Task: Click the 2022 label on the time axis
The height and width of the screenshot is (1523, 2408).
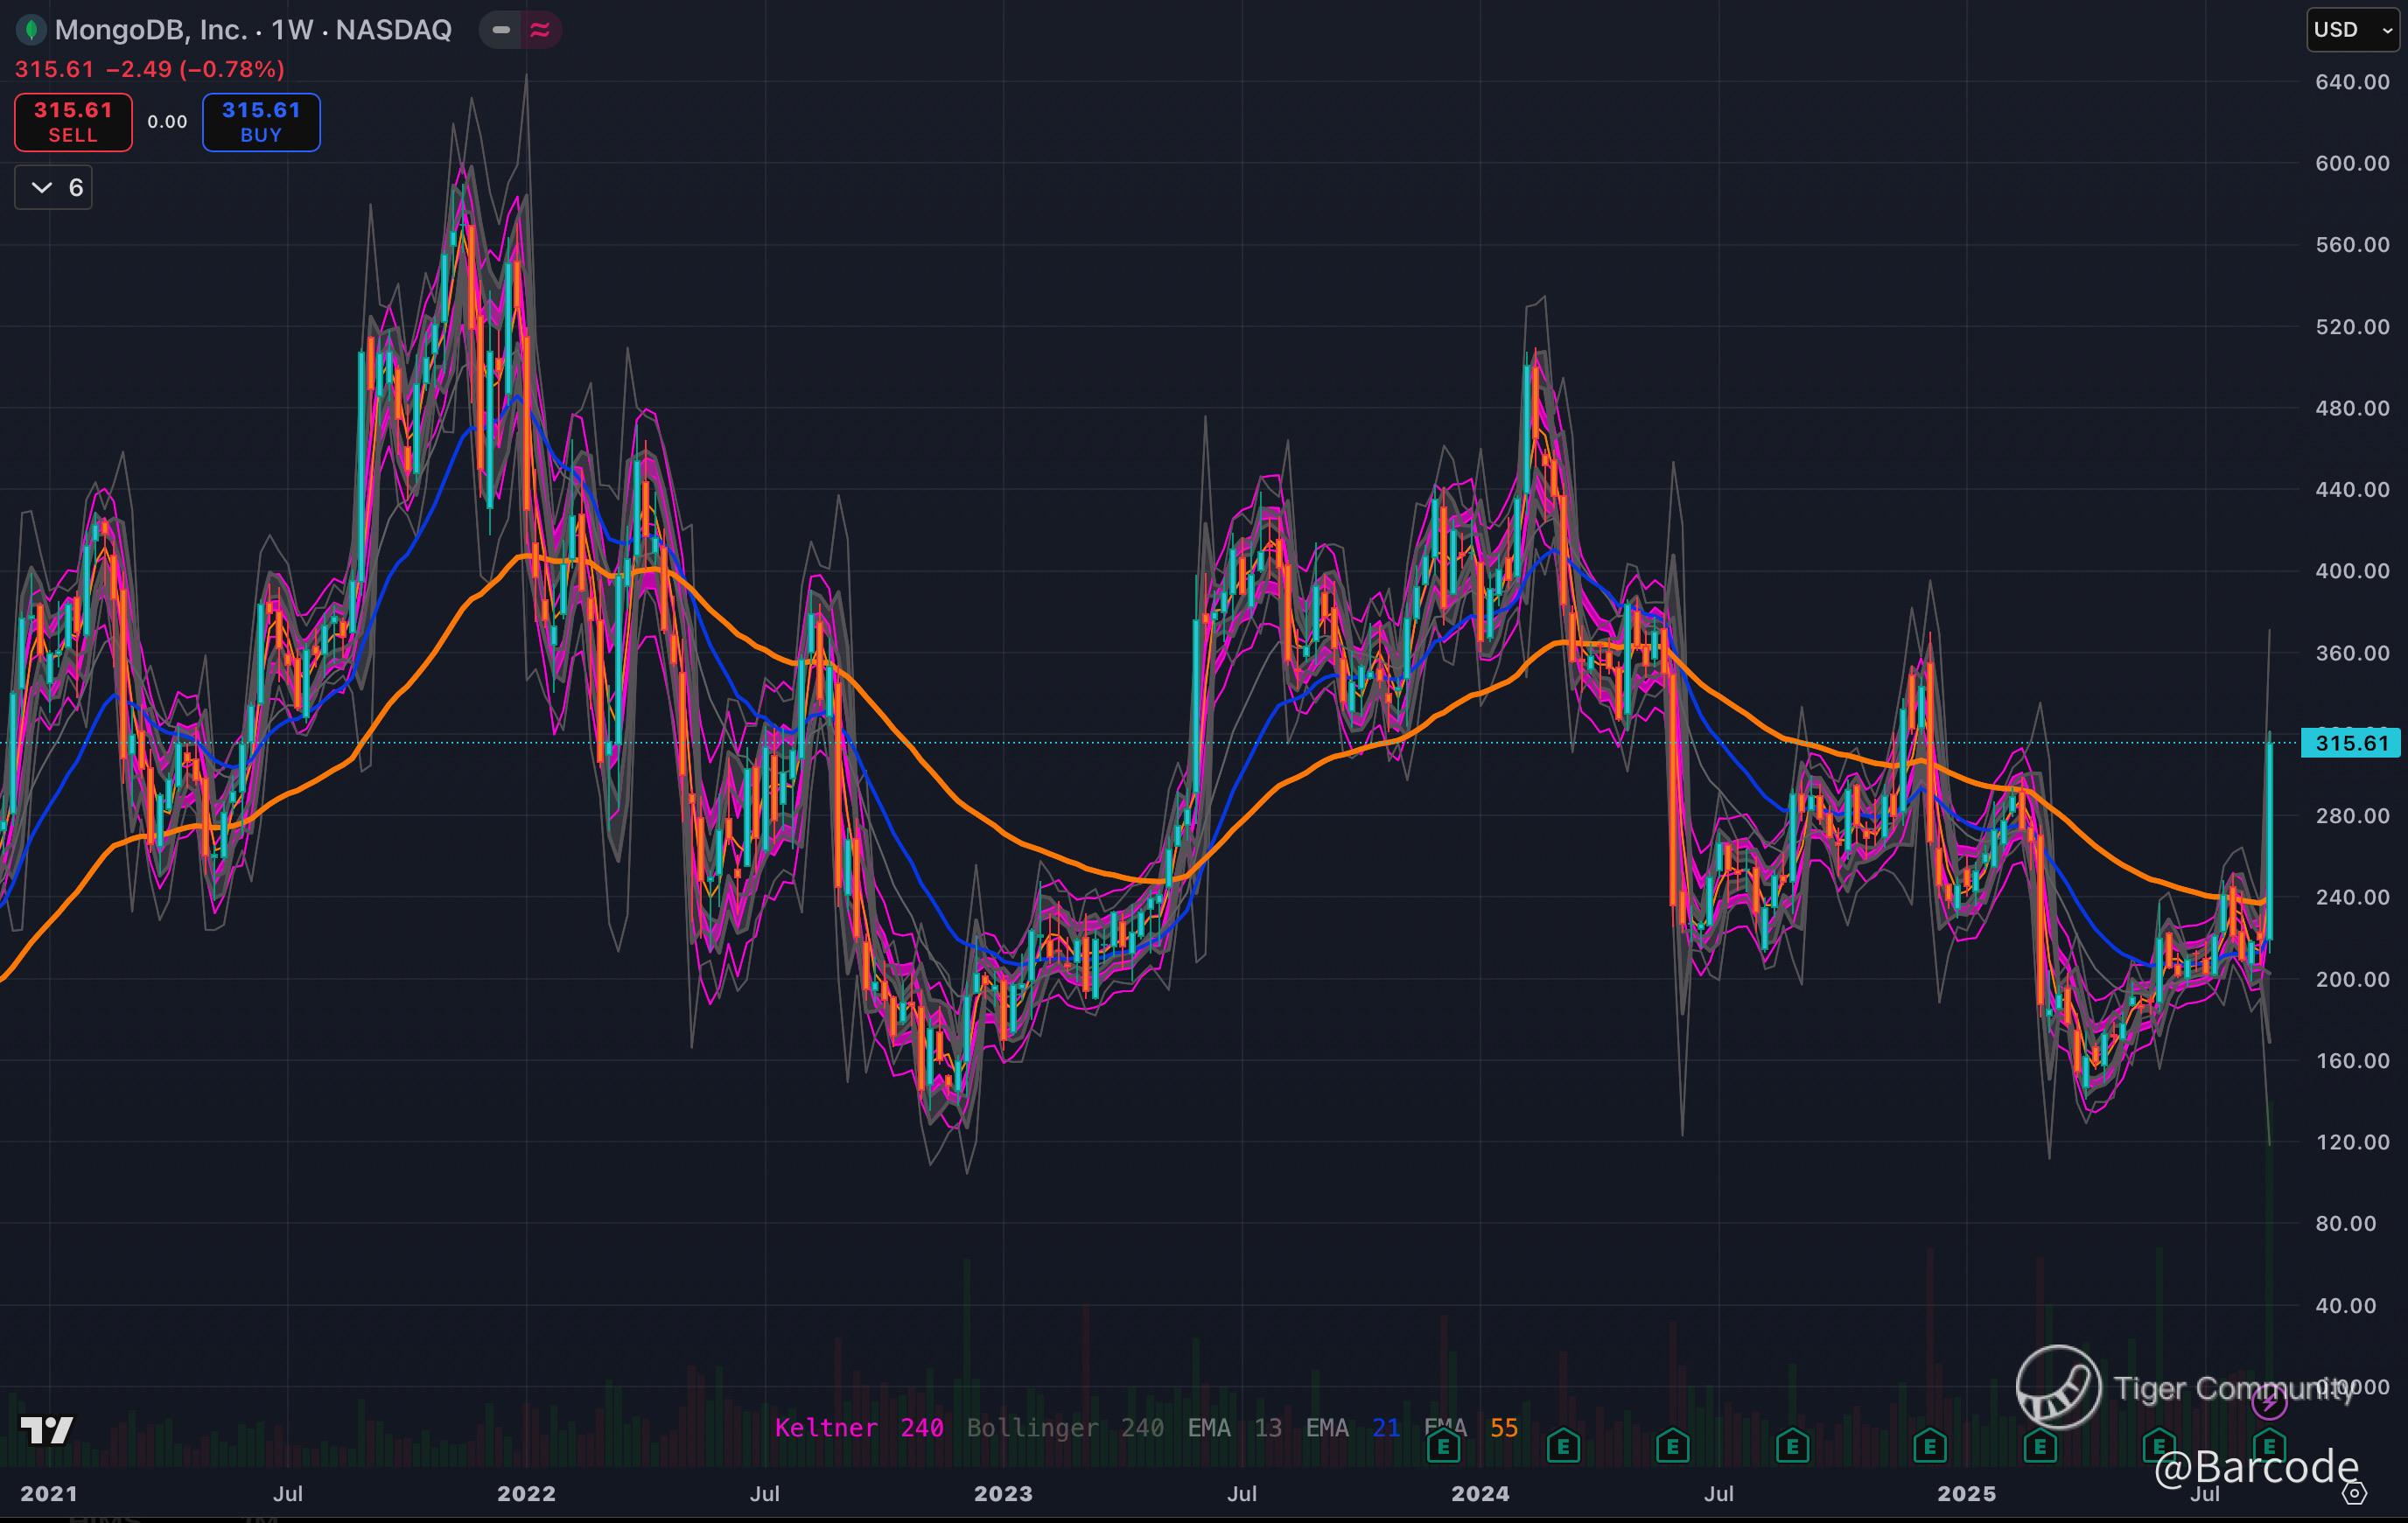Action: [x=526, y=1493]
